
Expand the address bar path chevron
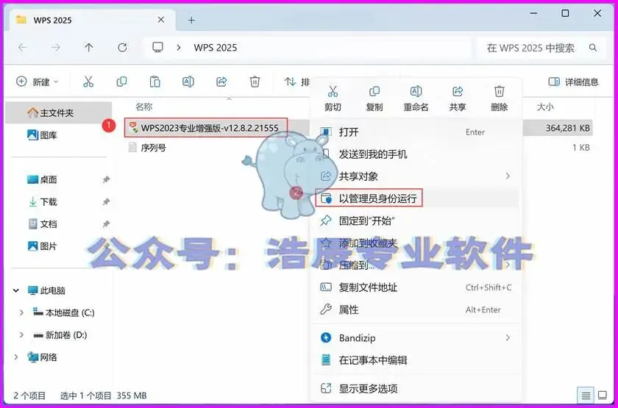pyautogui.click(x=179, y=48)
